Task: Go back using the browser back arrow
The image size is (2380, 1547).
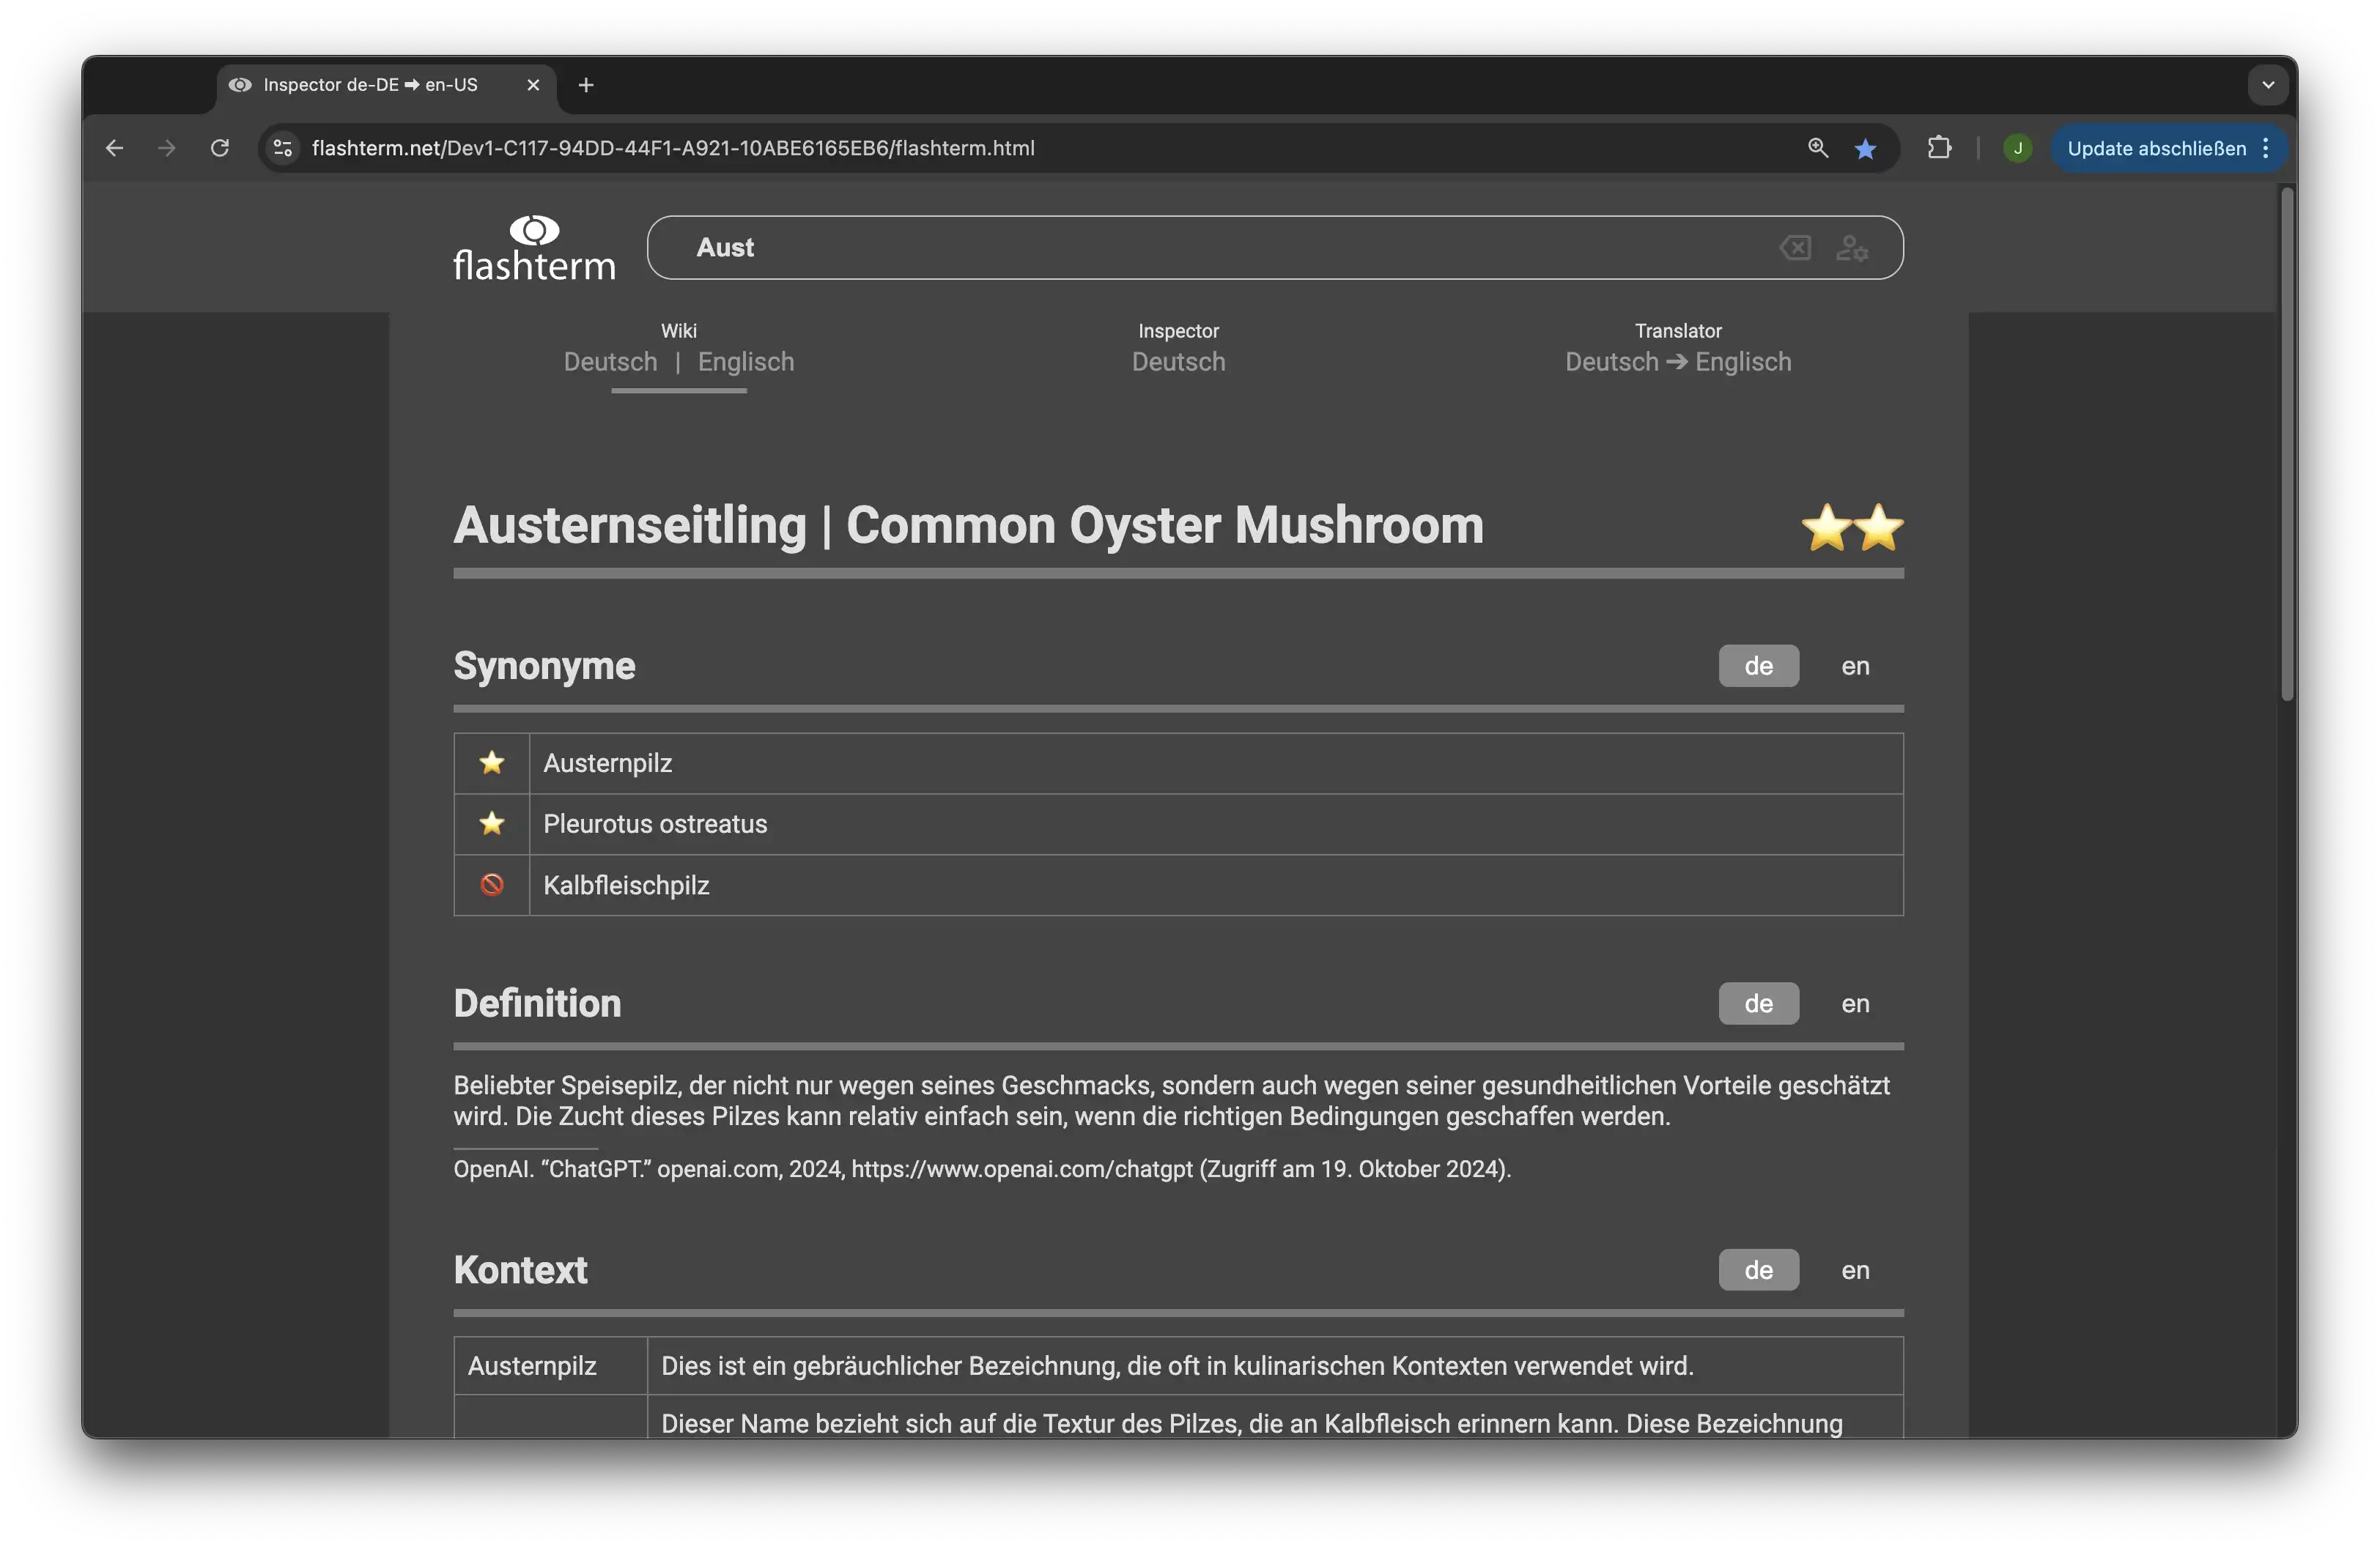Action: click(x=115, y=148)
